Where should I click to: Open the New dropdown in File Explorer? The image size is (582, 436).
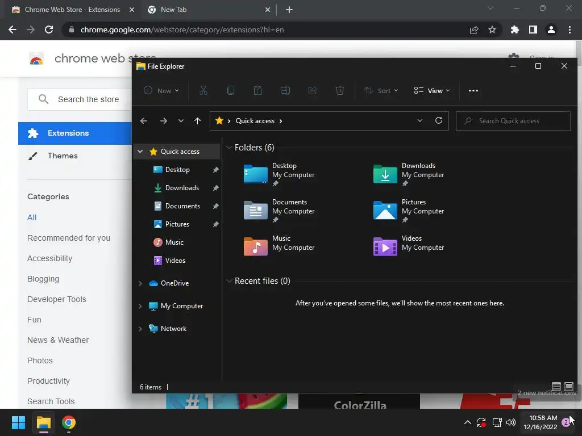[161, 90]
